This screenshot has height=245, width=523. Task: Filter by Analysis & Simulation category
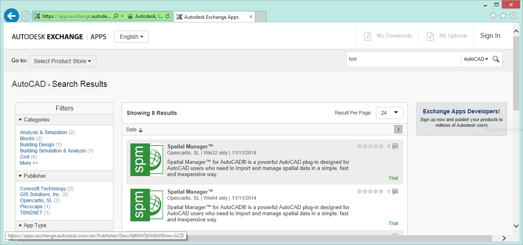tap(44, 132)
